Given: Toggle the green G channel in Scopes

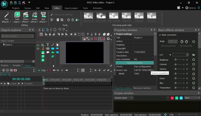Looking at the screenshot, I should (177, 98).
